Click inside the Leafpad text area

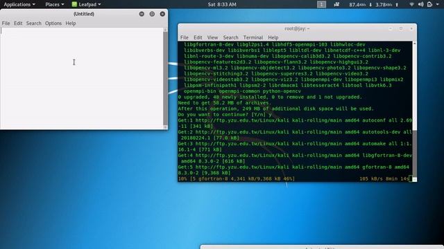(x=82, y=78)
